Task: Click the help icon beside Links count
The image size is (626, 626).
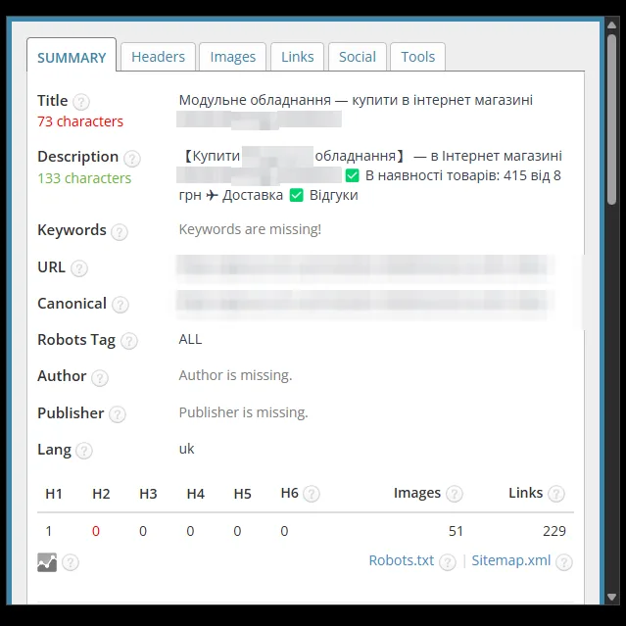Action: point(556,494)
